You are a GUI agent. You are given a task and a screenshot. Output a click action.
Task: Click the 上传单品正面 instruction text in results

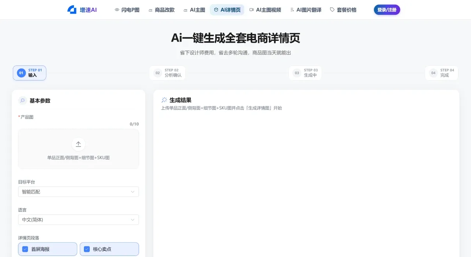pos(222,108)
